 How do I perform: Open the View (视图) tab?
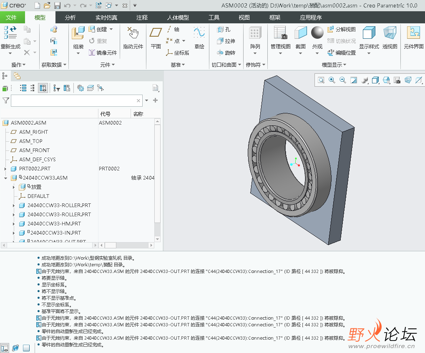(x=244, y=18)
